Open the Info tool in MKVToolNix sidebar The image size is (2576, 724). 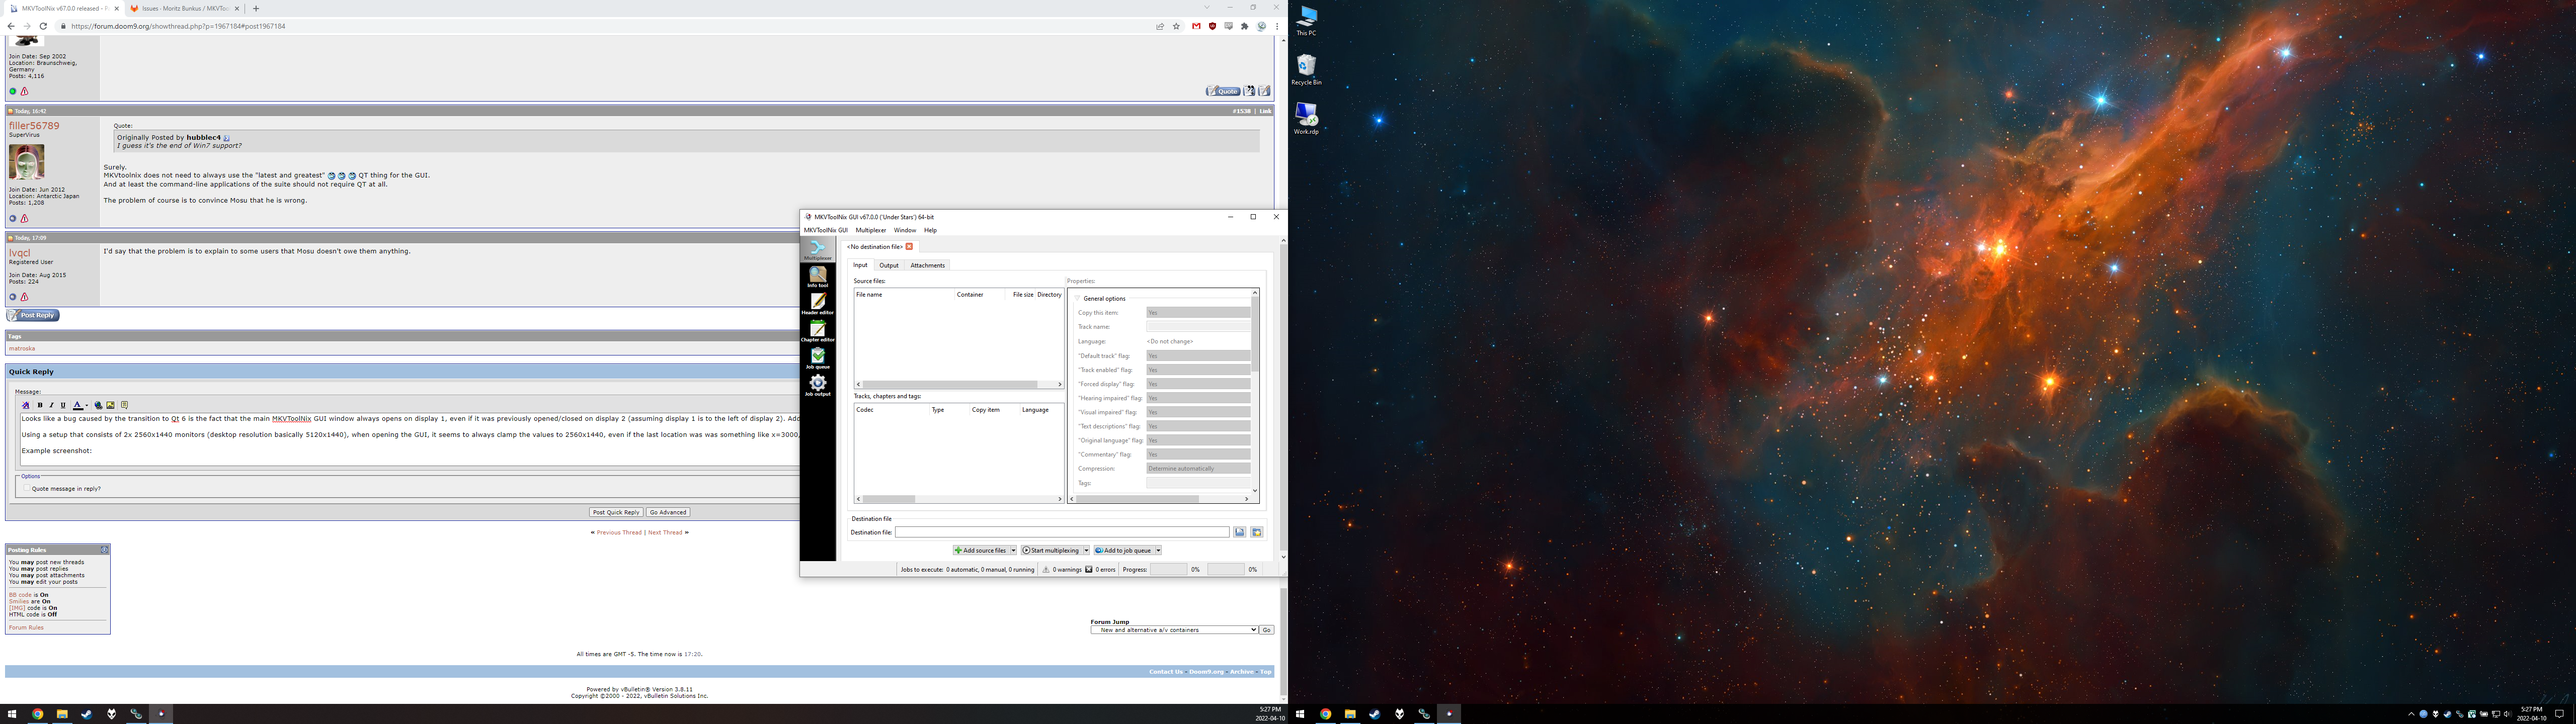818,276
